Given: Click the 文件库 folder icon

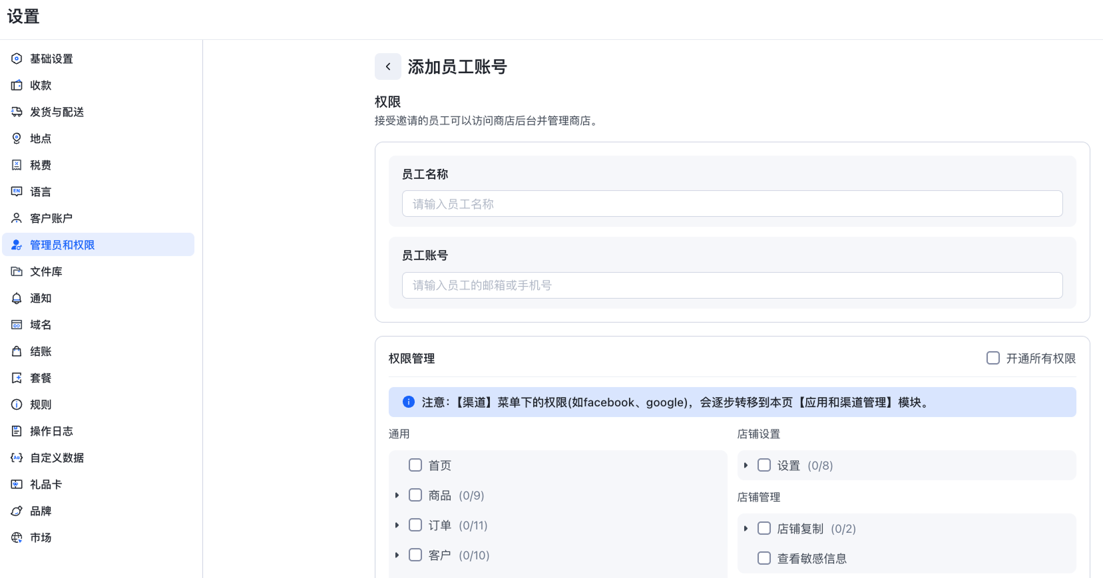Looking at the screenshot, I should [17, 271].
